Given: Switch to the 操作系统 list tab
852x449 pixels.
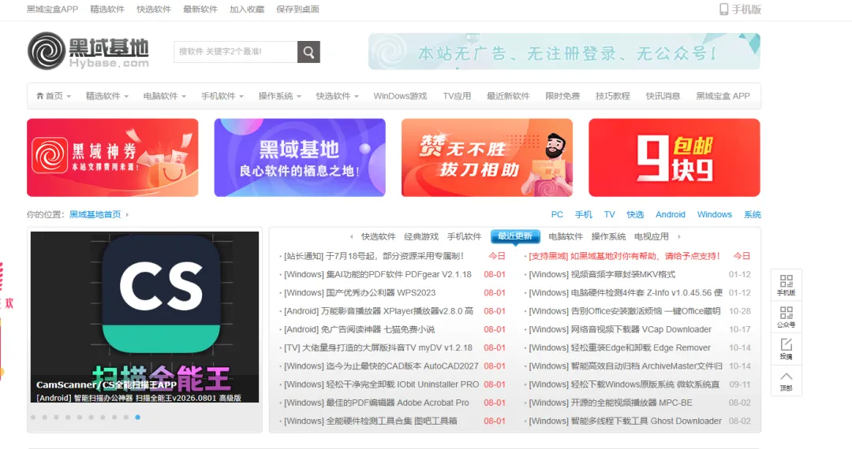Looking at the screenshot, I should pyautogui.click(x=608, y=236).
